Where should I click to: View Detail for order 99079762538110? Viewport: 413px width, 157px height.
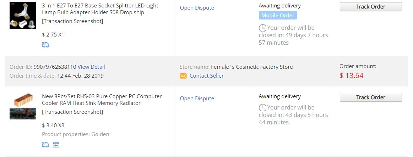click(91, 67)
